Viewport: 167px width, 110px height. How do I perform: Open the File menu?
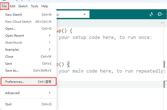(x=4, y=6)
